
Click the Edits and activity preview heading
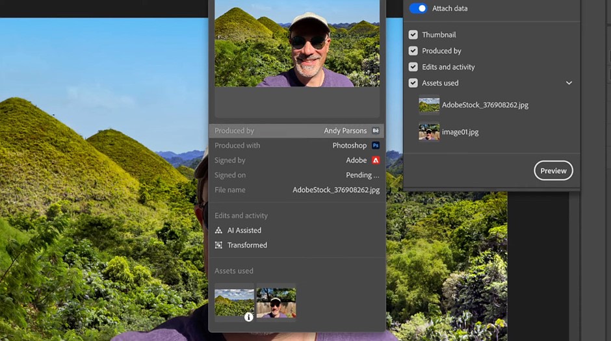click(241, 216)
